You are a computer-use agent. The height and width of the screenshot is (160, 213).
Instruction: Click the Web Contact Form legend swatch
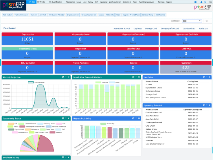click(31, 132)
